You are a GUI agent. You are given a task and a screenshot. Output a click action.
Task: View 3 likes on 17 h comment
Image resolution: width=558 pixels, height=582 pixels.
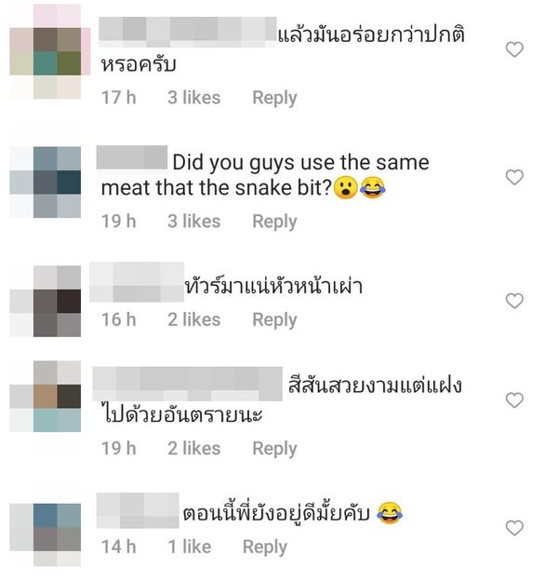coord(194,98)
